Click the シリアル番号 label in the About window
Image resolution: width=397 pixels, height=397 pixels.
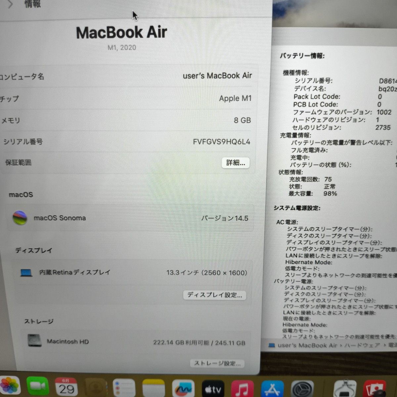click(x=23, y=142)
